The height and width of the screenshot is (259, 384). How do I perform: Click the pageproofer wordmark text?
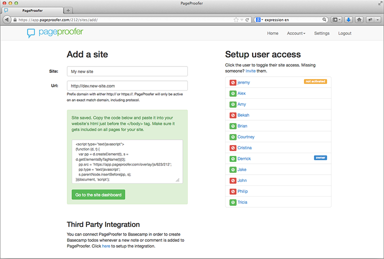61,32
